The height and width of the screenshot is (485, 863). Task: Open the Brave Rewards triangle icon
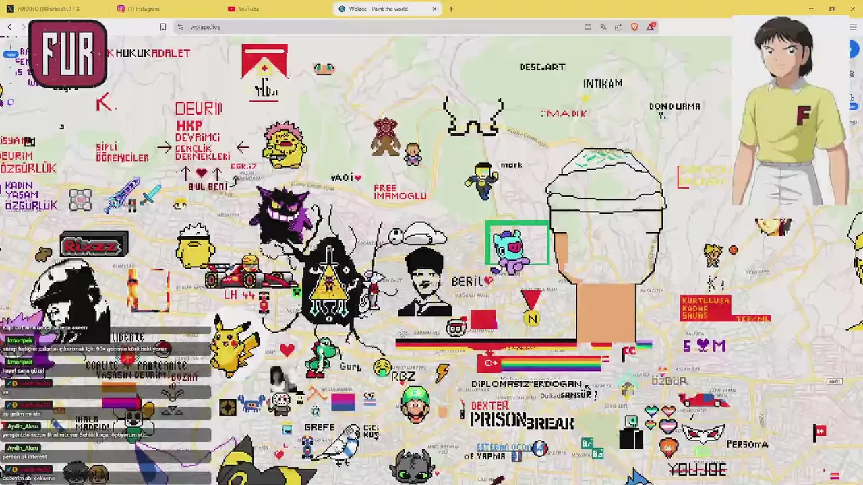click(651, 27)
